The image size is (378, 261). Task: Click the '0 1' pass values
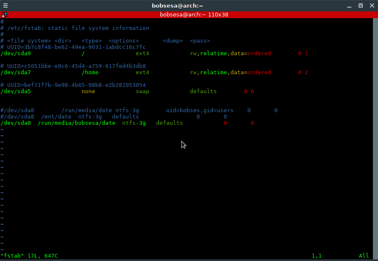pos(303,54)
